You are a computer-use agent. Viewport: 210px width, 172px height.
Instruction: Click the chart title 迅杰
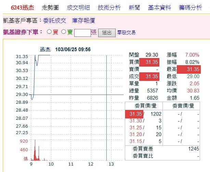45,49
